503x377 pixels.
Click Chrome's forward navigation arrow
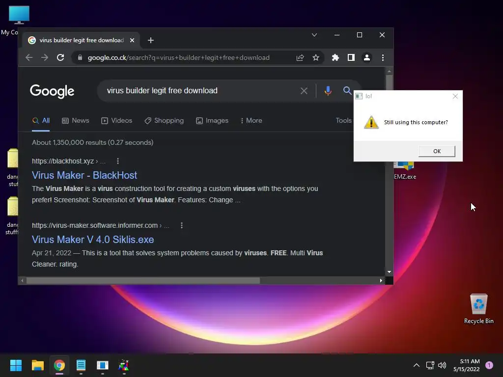45,58
